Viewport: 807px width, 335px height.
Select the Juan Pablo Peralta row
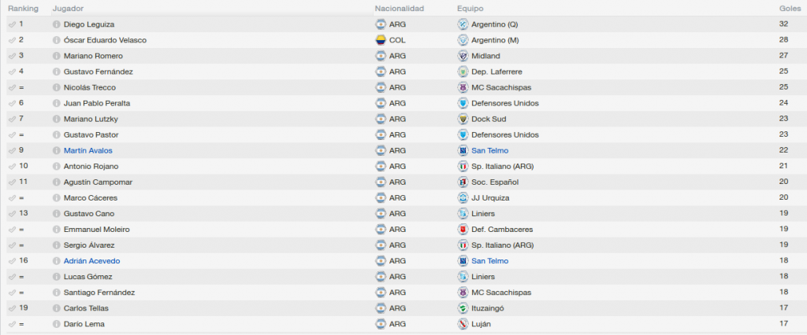pos(403,103)
